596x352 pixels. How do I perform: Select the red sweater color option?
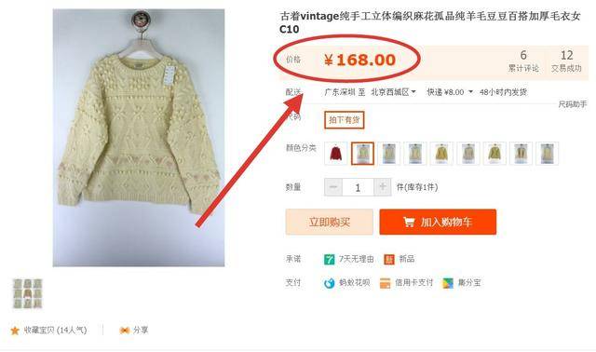point(335,154)
